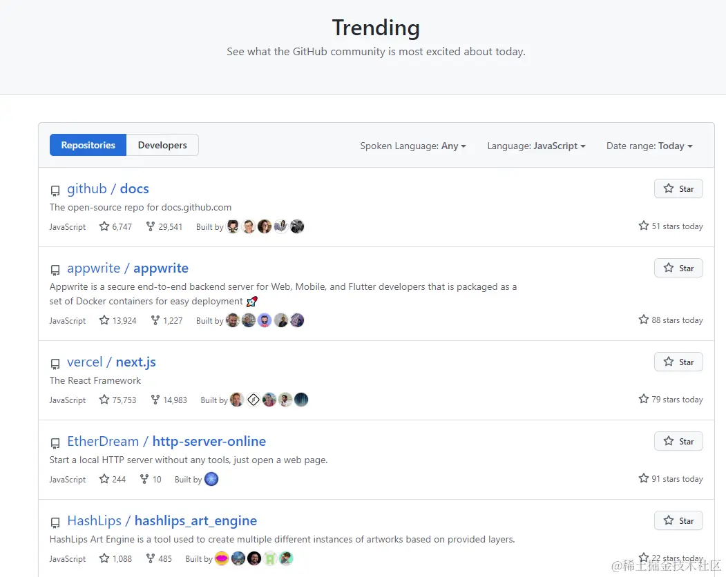Open the github / docs repository link
Viewport: 726px width, 577px height.
tap(108, 188)
